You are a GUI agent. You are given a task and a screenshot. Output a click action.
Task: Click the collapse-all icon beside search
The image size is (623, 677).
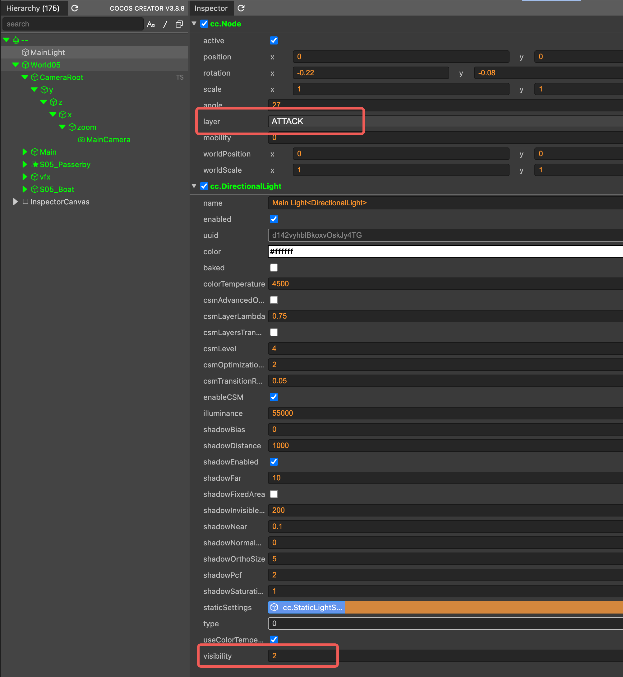click(179, 24)
